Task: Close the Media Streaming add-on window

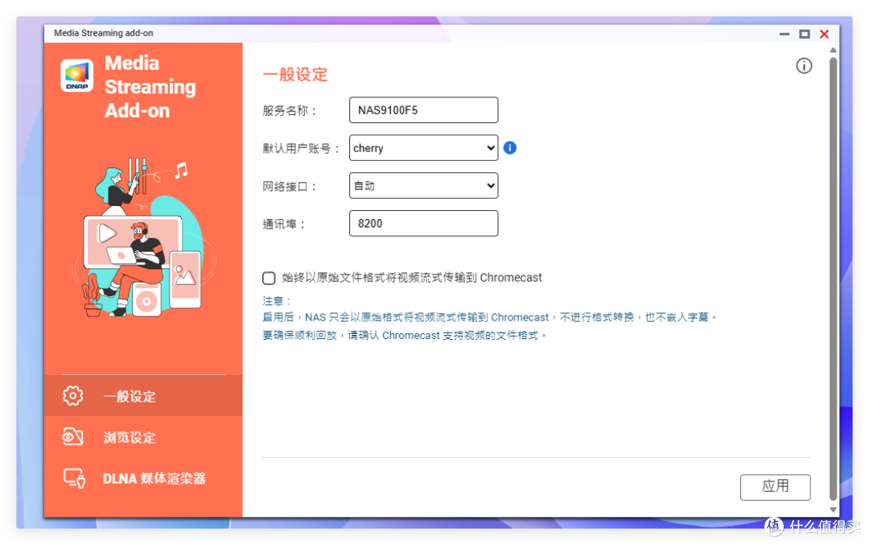Action: (824, 34)
